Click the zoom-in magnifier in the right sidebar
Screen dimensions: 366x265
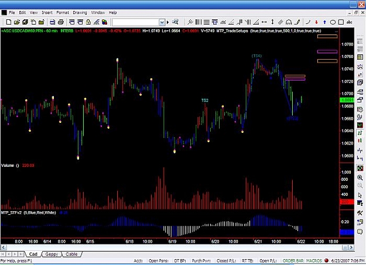tap(360, 178)
